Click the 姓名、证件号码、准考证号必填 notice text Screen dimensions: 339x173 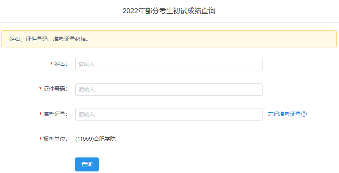[x=49, y=39]
